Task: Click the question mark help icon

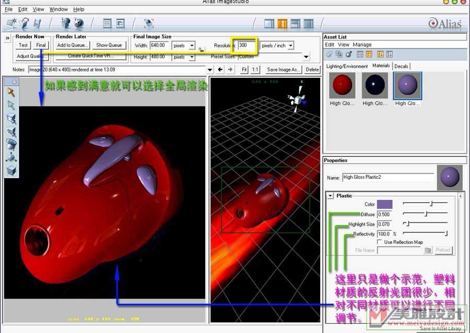Action: (66, 23)
